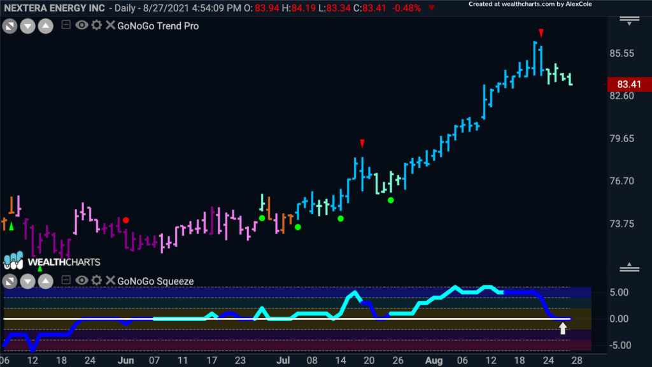Move the GoNoGo Squeeze pane down
Viewport: 652px width, 367px height.
tap(27, 282)
